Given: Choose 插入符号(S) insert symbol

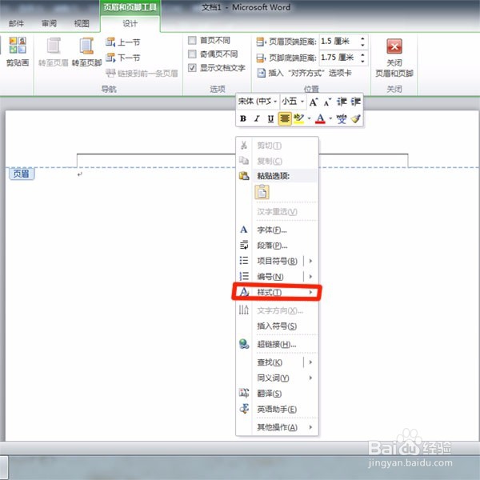Looking at the screenshot, I should 277,326.
